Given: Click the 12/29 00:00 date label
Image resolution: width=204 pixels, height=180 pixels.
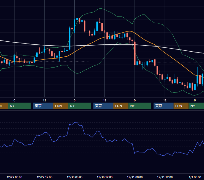Looking at the screenshot, I should (x=14, y=177).
